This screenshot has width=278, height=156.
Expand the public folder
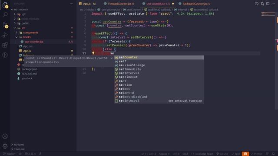pos(25,23)
